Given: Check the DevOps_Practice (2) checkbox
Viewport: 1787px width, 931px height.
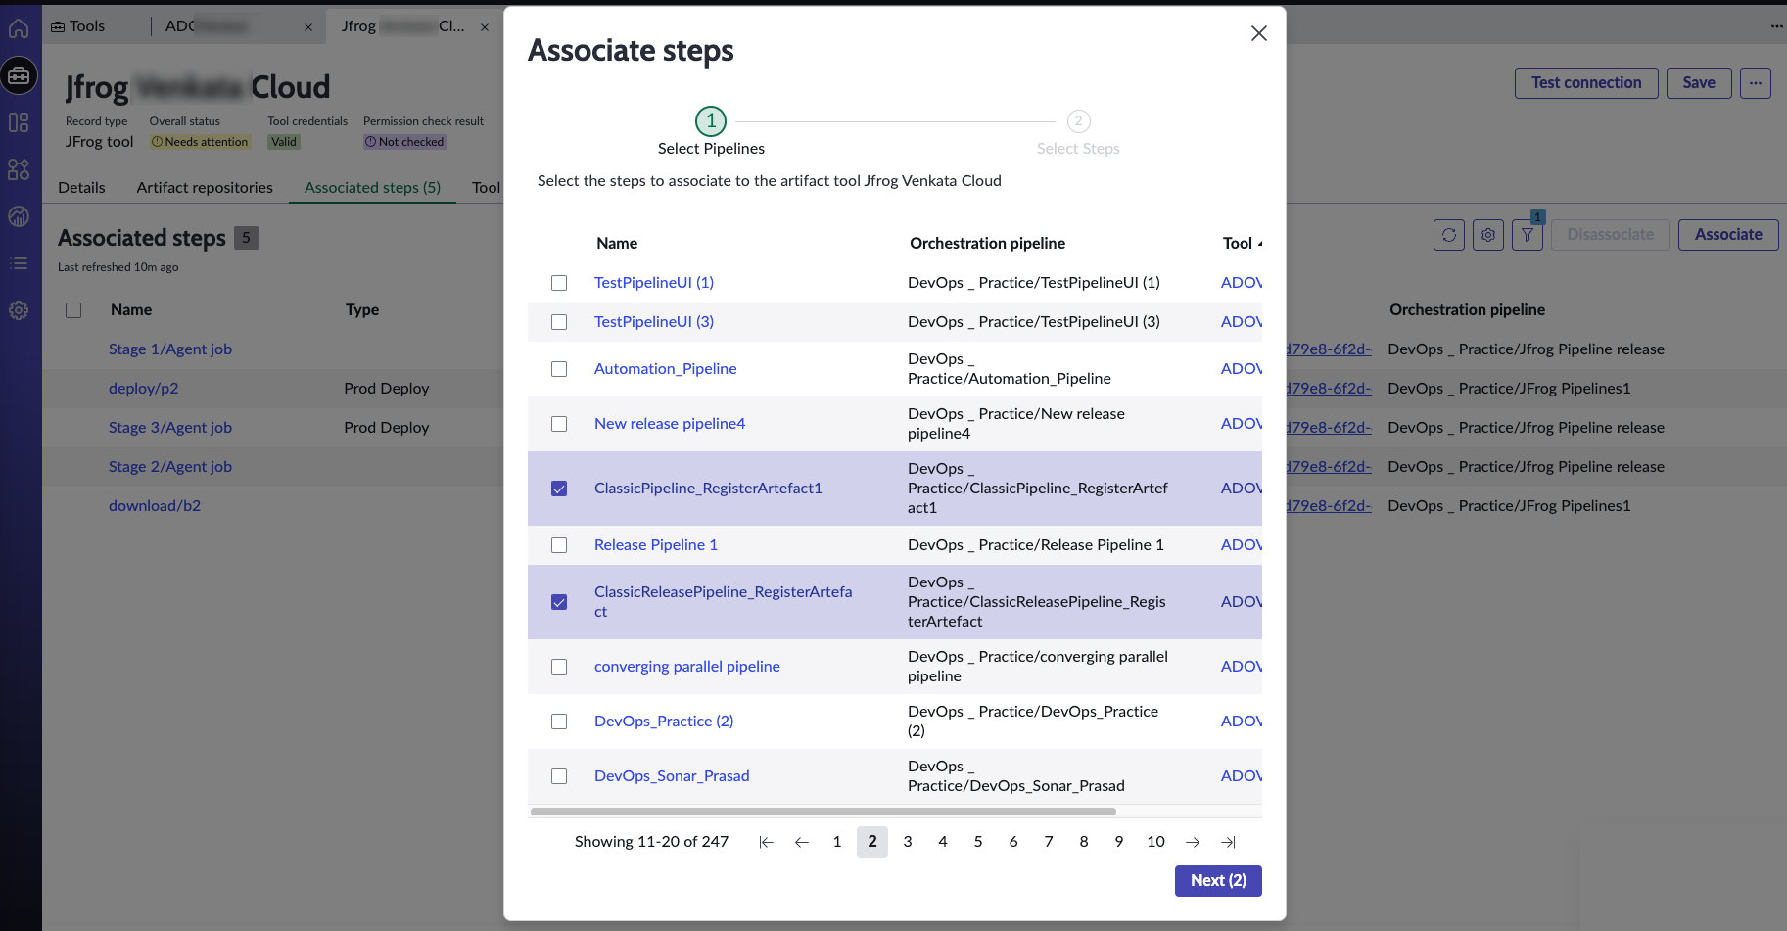Looking at the screenshot, I should click(559, 722).
